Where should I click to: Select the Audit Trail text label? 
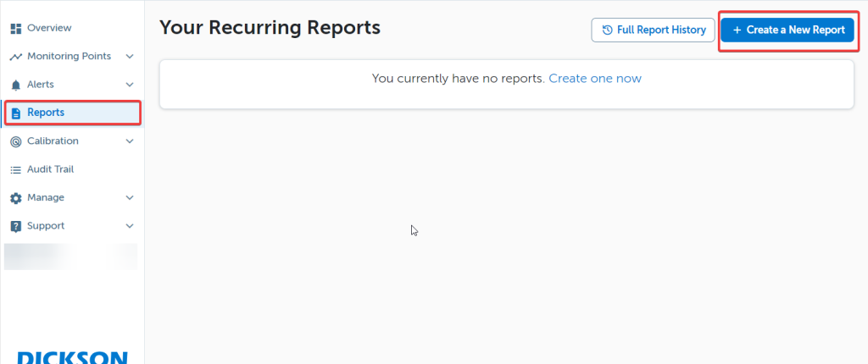pyautogui.click(x=50, y=169)
